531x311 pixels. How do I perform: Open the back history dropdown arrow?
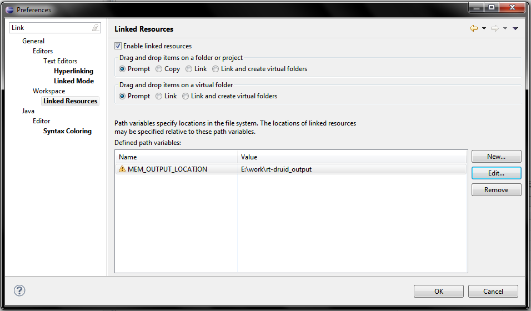click(484, 28)
